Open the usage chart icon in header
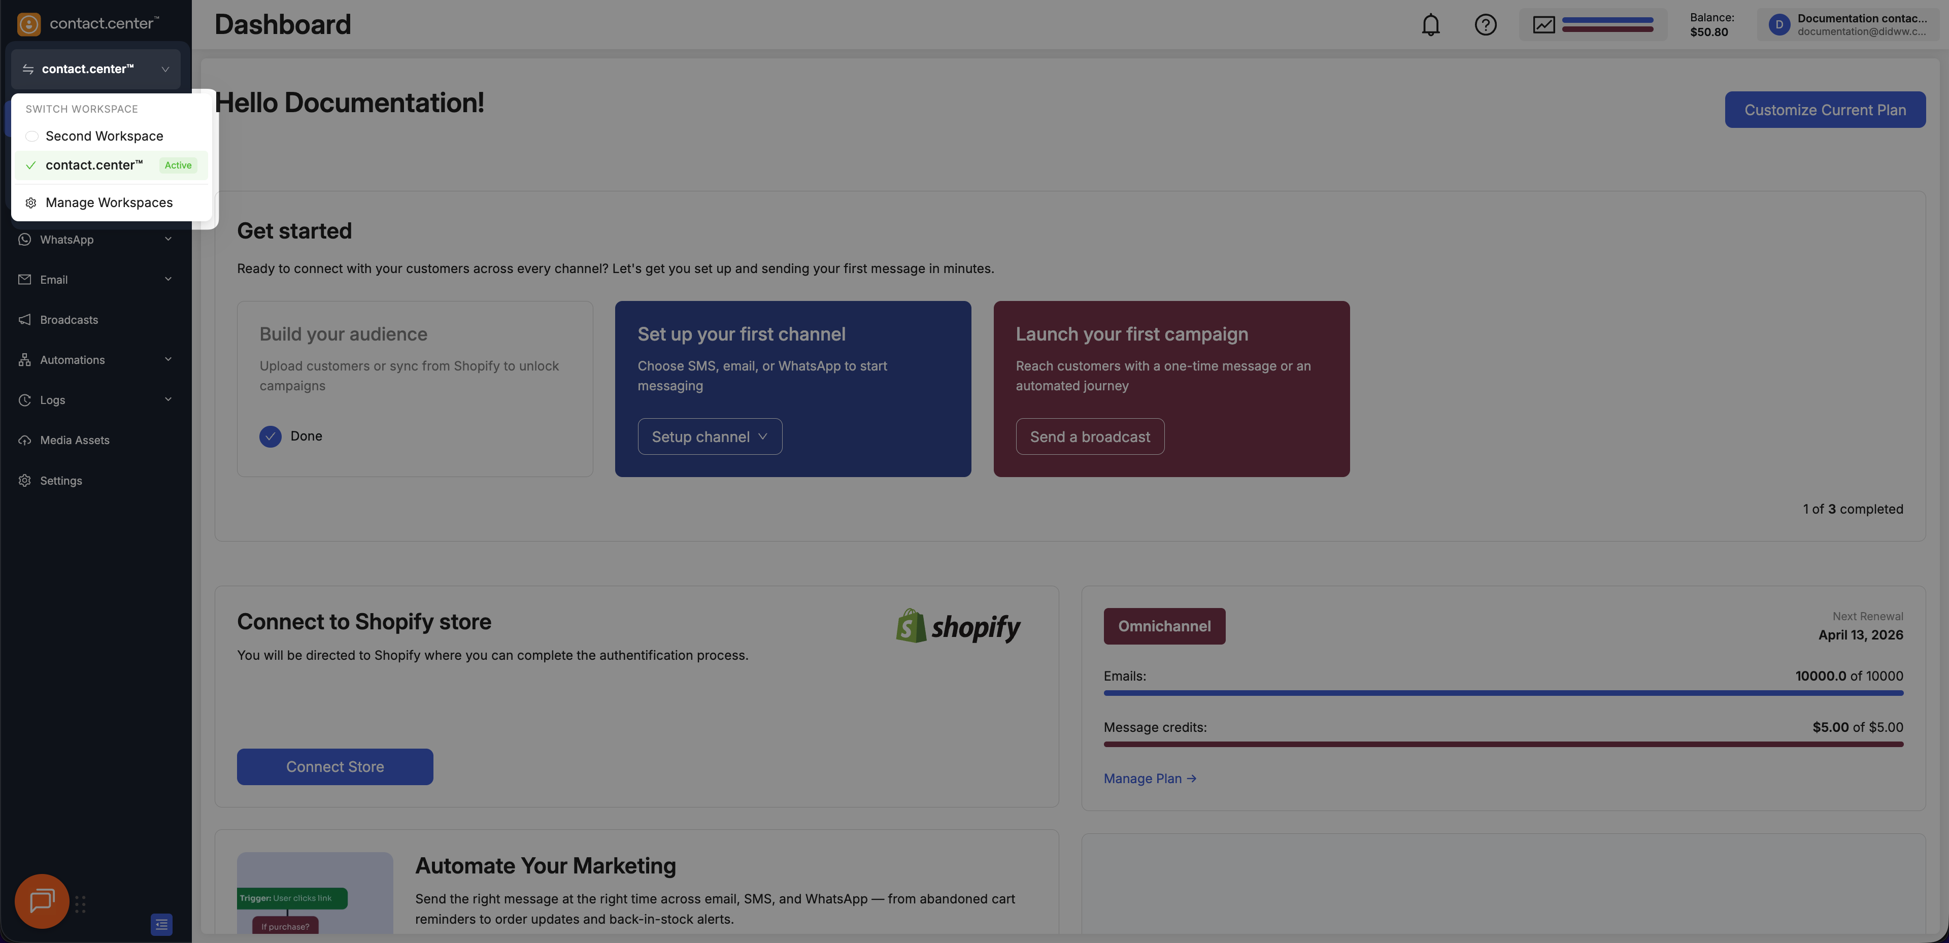This screenshot has height=943, width=1949. (x=1543, y=25)
